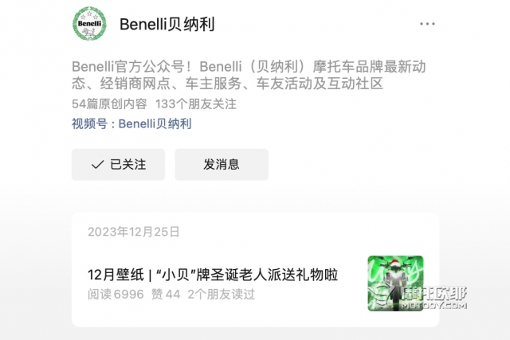Viewport: 510px width, 340px height.
Task: View the 54篇原创内容 original articles
Action: click(x=109, y=104)
